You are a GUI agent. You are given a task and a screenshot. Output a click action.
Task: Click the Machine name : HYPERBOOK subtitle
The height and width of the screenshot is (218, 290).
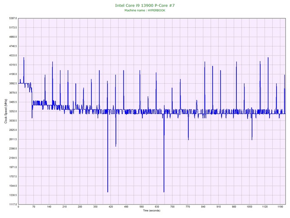tap(145, 10)
